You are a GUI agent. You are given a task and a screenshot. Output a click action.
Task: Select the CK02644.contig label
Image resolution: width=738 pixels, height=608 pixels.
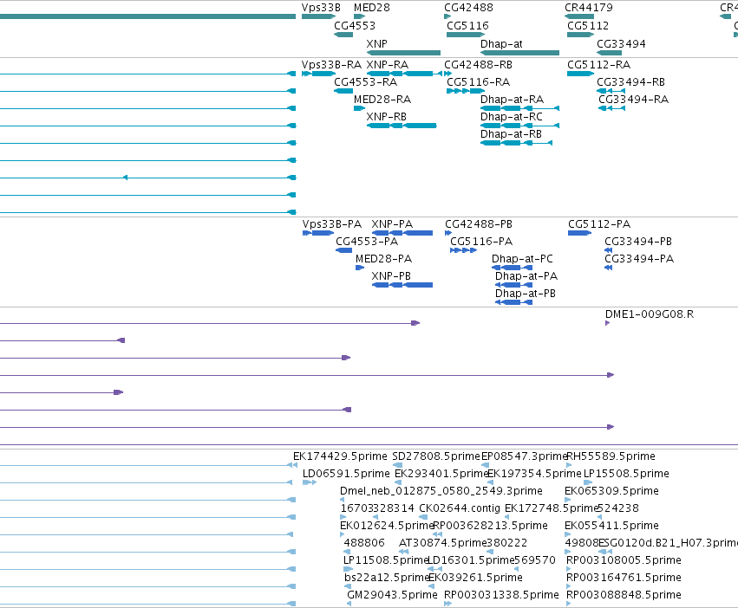tap(460, 508)
